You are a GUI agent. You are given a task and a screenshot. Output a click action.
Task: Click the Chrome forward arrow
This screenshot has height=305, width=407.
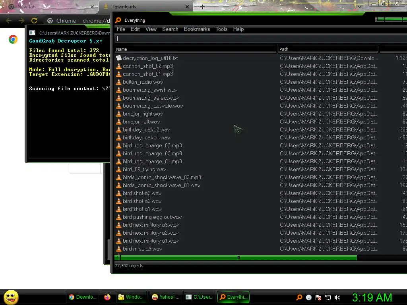click(21, 21)
